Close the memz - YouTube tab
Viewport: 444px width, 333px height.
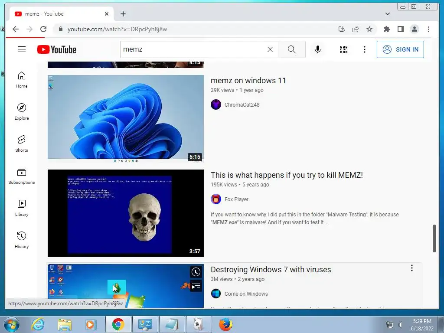[x=107, y=14]
